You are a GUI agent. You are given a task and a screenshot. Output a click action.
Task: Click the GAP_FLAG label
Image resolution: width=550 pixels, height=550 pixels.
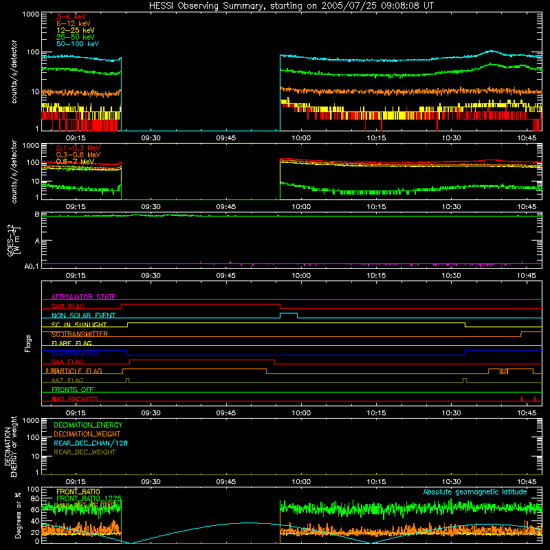[x=67, y=306]
